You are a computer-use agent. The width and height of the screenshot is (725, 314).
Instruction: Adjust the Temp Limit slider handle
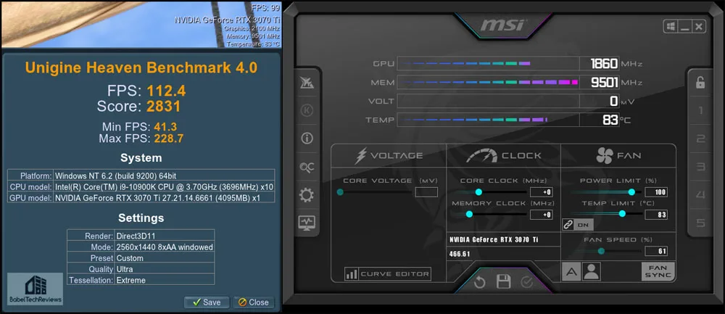622,214
